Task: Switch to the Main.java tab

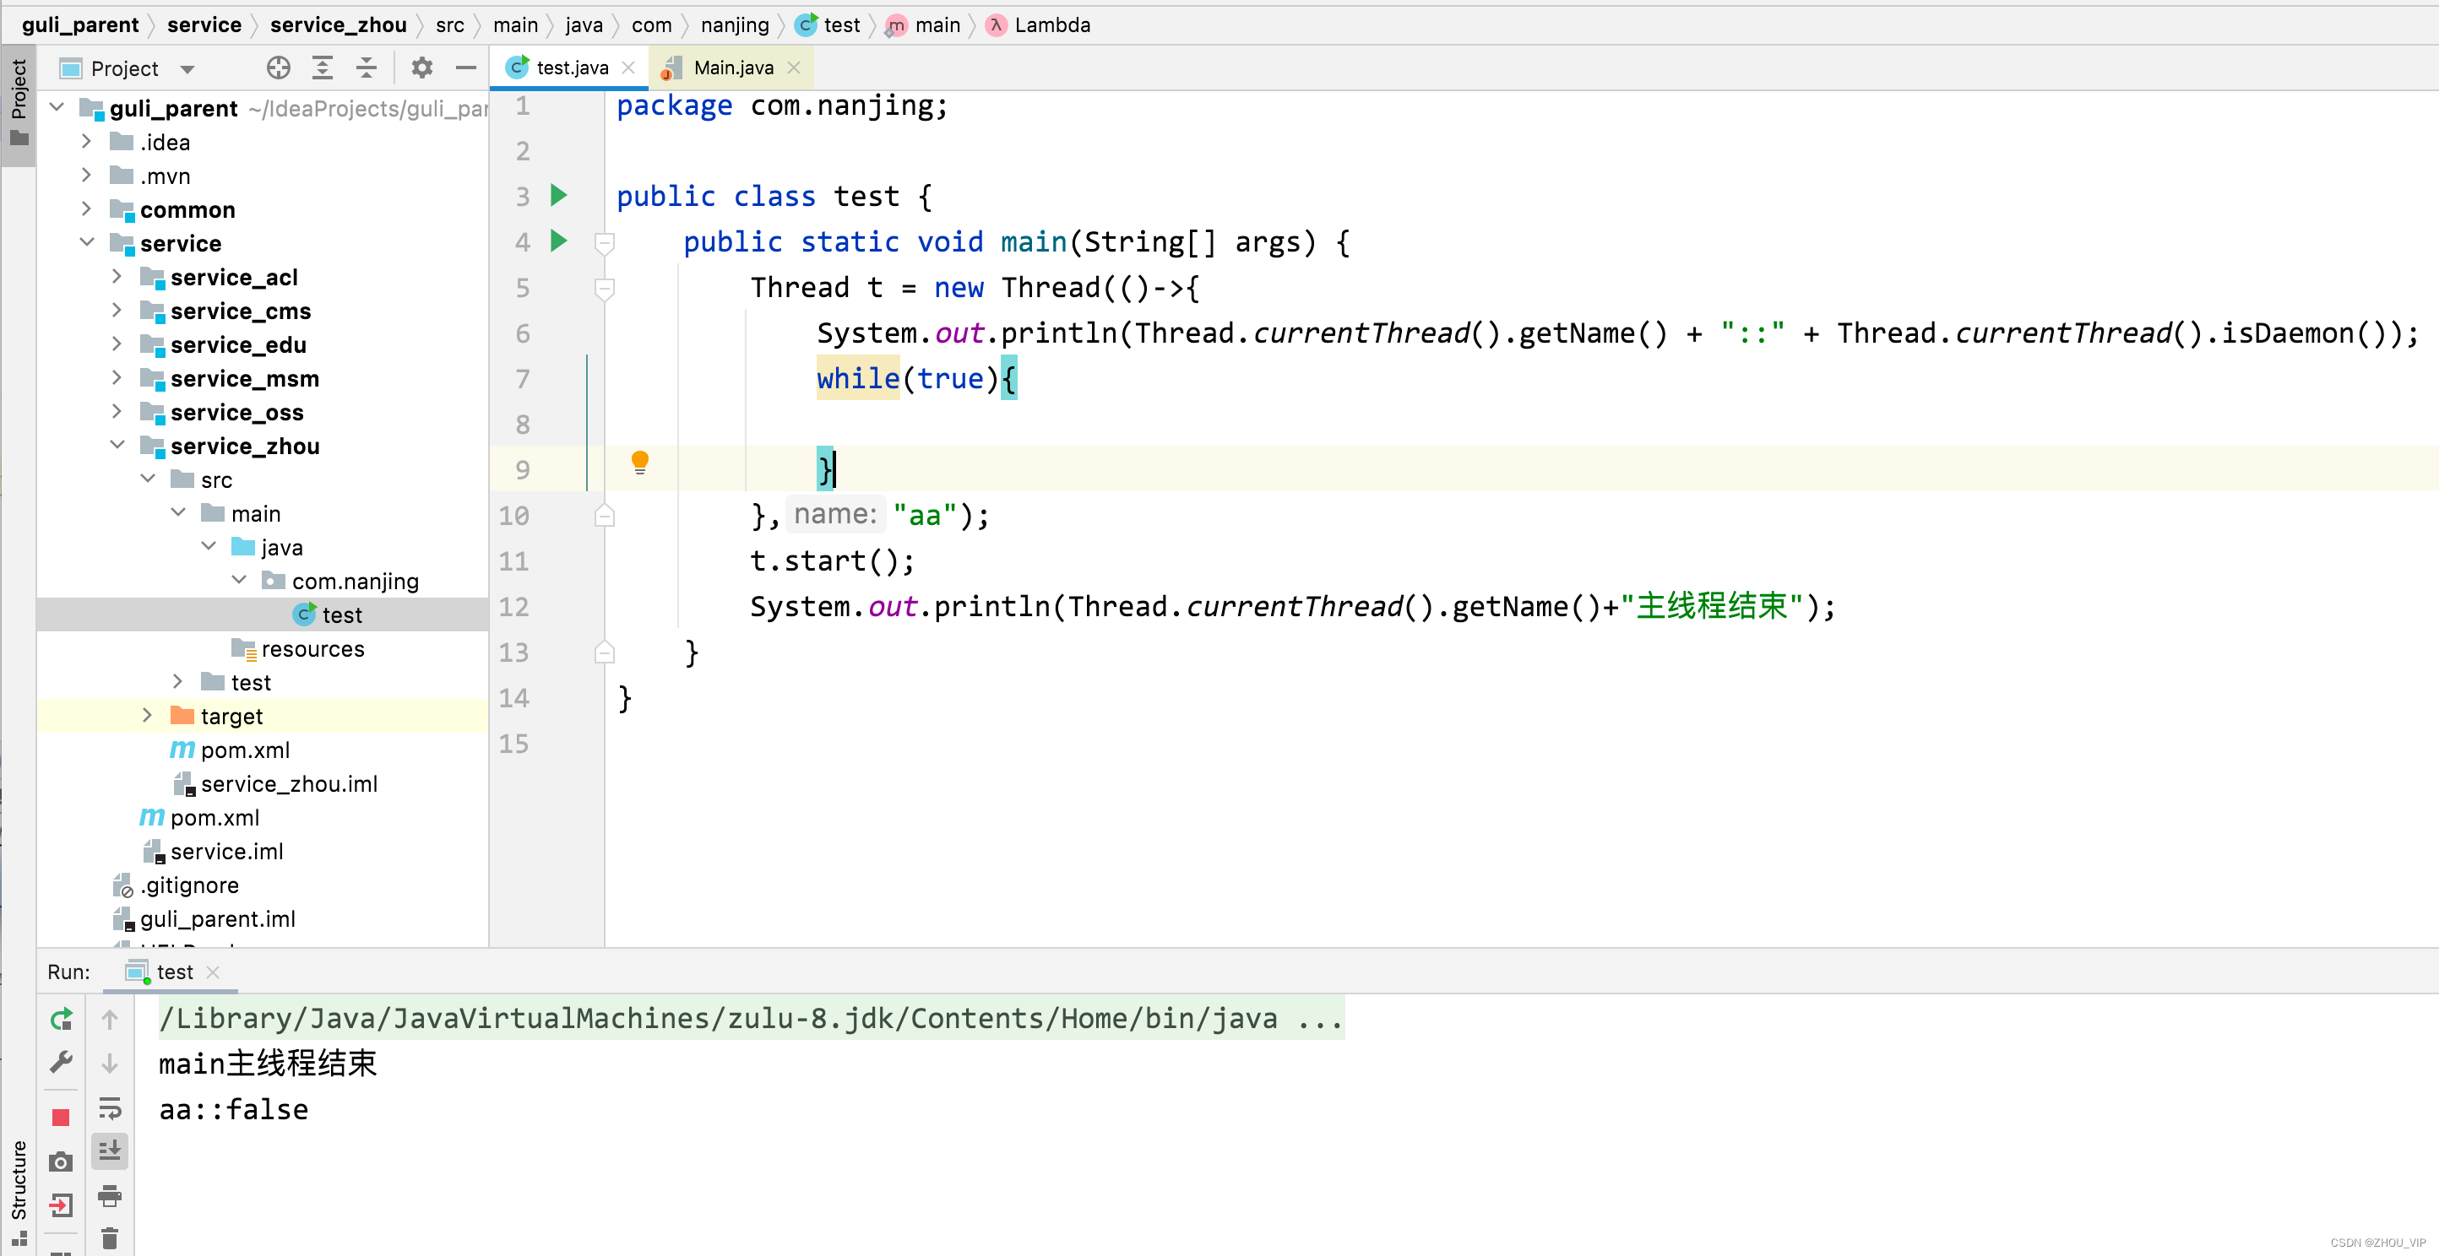Action: pyautogui.click(x=733, y=68)
